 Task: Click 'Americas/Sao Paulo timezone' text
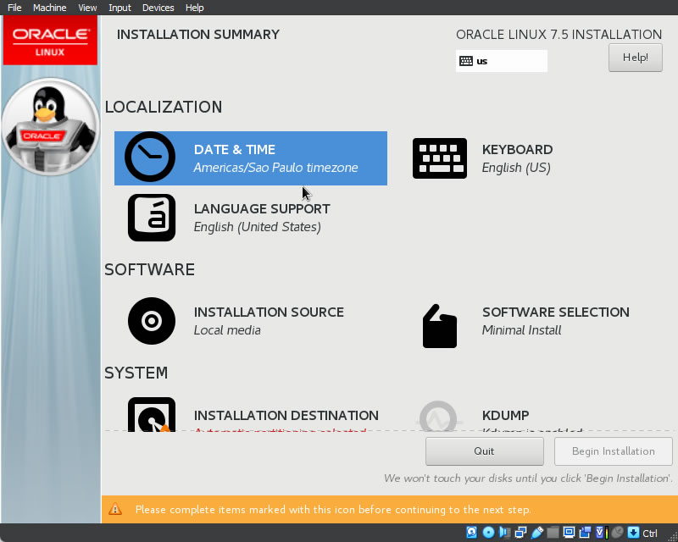pos(276,168)
